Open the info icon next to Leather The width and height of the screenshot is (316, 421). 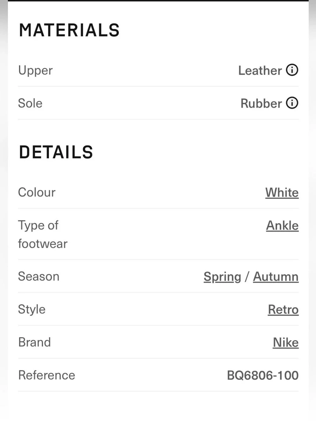tap(292, 70)
